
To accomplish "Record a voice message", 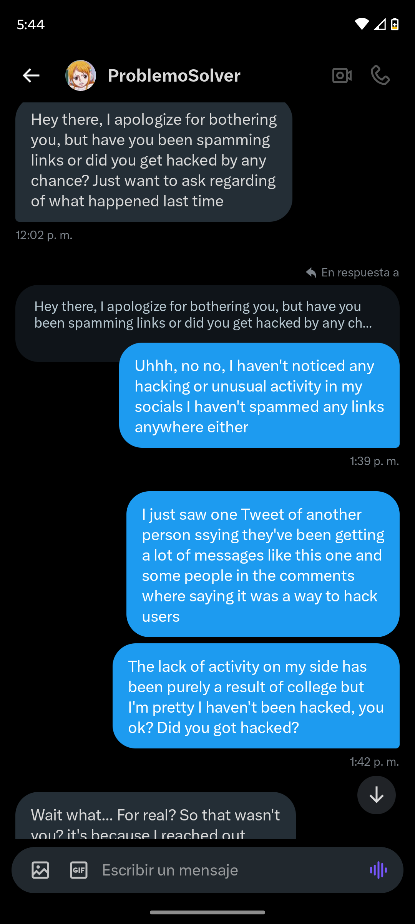I will coord(378,870).
